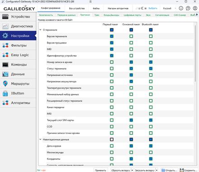Open the Команды sidebar section
This screenshot has height=172, width=199.
(x=18, y=65)
